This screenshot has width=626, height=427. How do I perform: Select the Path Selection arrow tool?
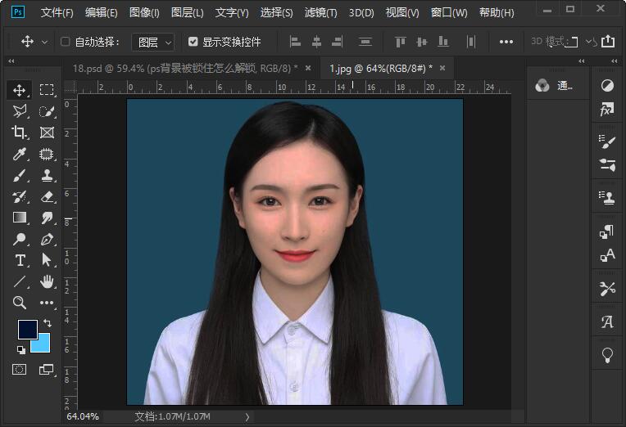click(47, 260)
